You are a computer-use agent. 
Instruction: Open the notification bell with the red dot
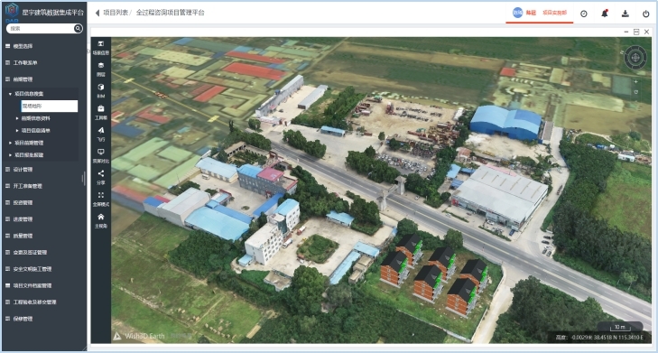point(604,14)
